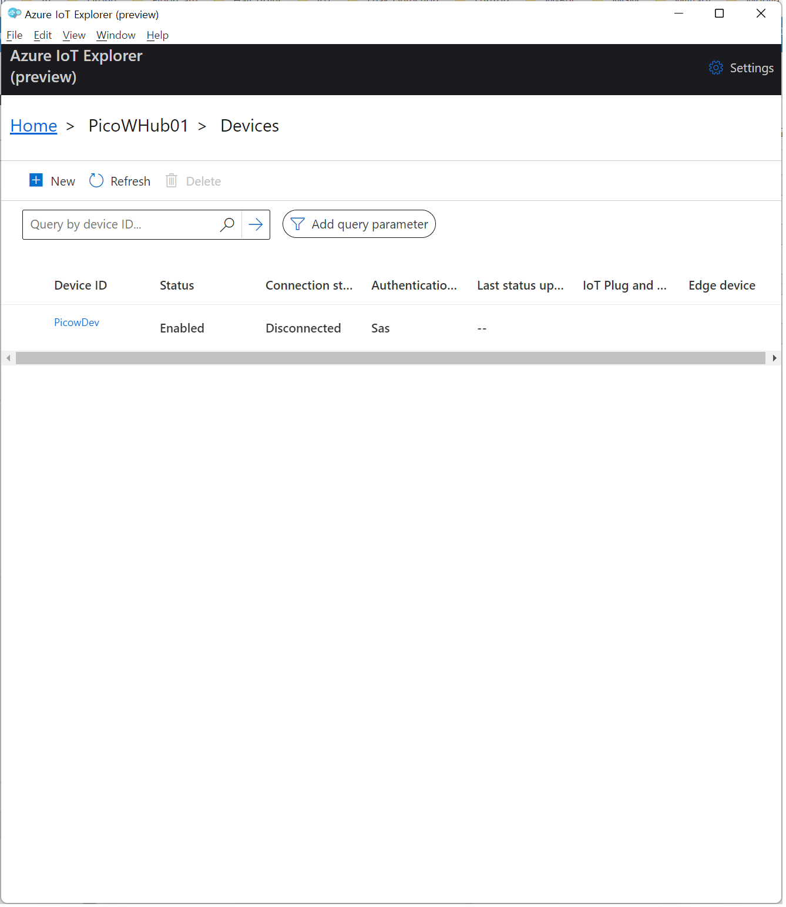The image size is (786, 907).
Task: Click the Refresh button label
Action: pos(130,182)
